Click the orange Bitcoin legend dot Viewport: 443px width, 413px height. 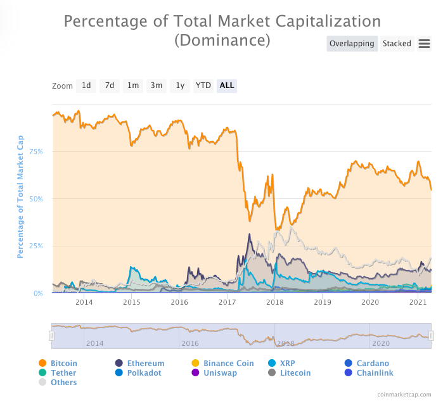[x=42, y=364]
